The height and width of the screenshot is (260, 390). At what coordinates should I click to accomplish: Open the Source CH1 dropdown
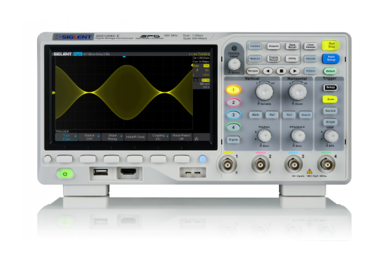click(90, 137)
